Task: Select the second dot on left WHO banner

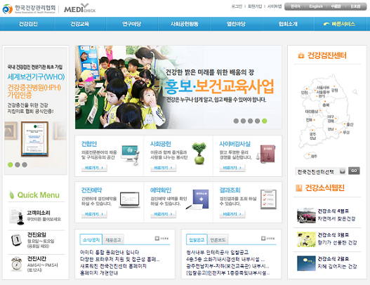Action: click(x=18, y=165)
